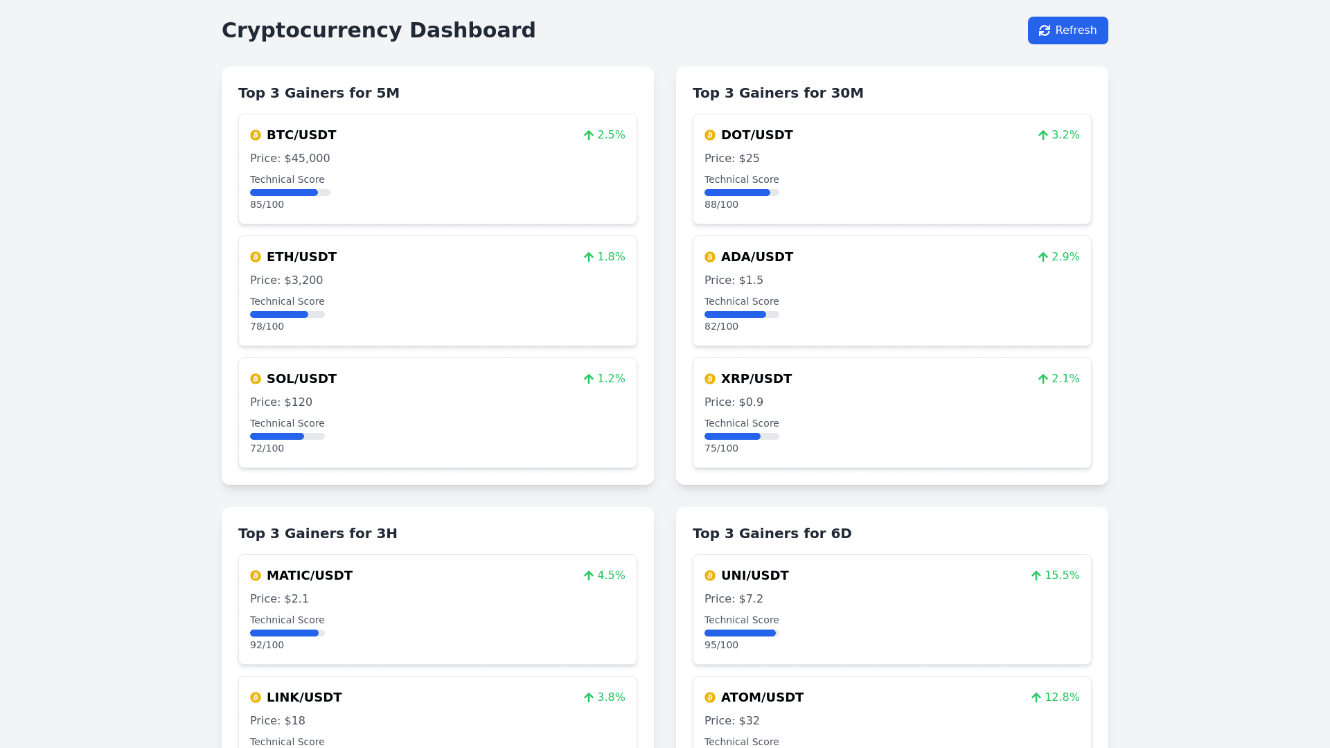Click ETH/USDT price $3,200 text

coord(286,280)
